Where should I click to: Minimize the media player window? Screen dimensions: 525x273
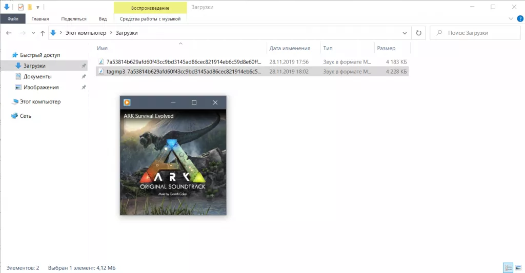click(173, 102)
